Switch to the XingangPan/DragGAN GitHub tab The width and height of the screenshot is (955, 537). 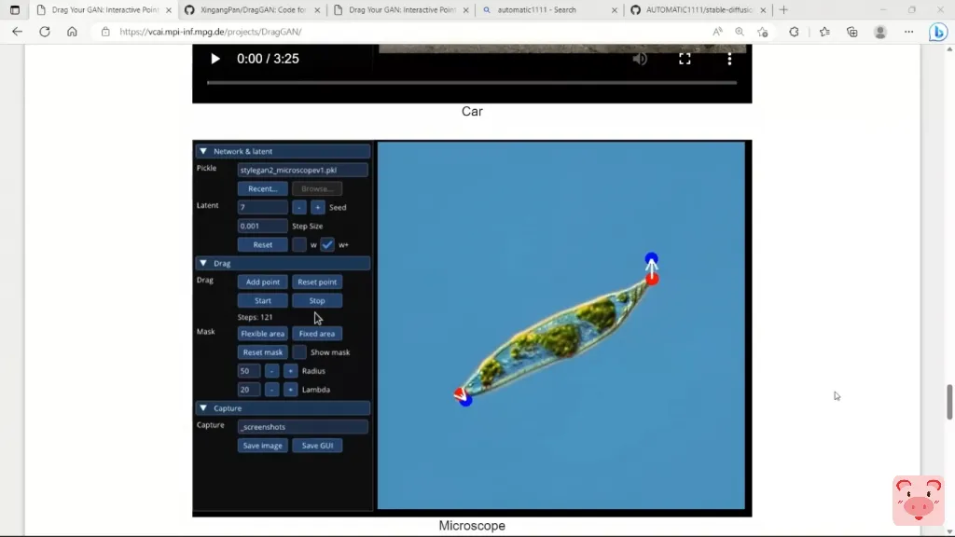[x=247, y=10]
